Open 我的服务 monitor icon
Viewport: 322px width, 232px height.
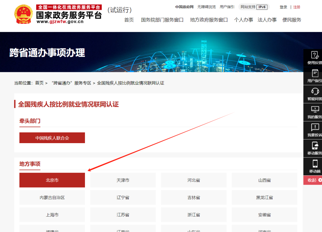click(315, 109)
